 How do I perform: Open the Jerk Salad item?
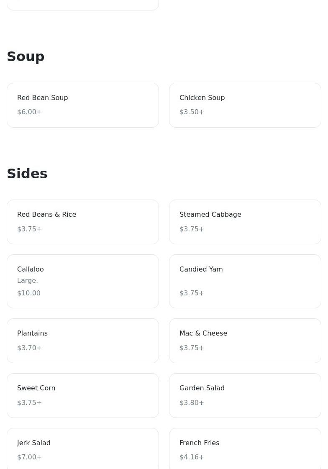tap(83, 448)
